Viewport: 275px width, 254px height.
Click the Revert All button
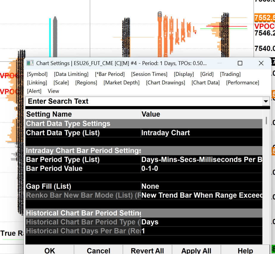[147, 250]
